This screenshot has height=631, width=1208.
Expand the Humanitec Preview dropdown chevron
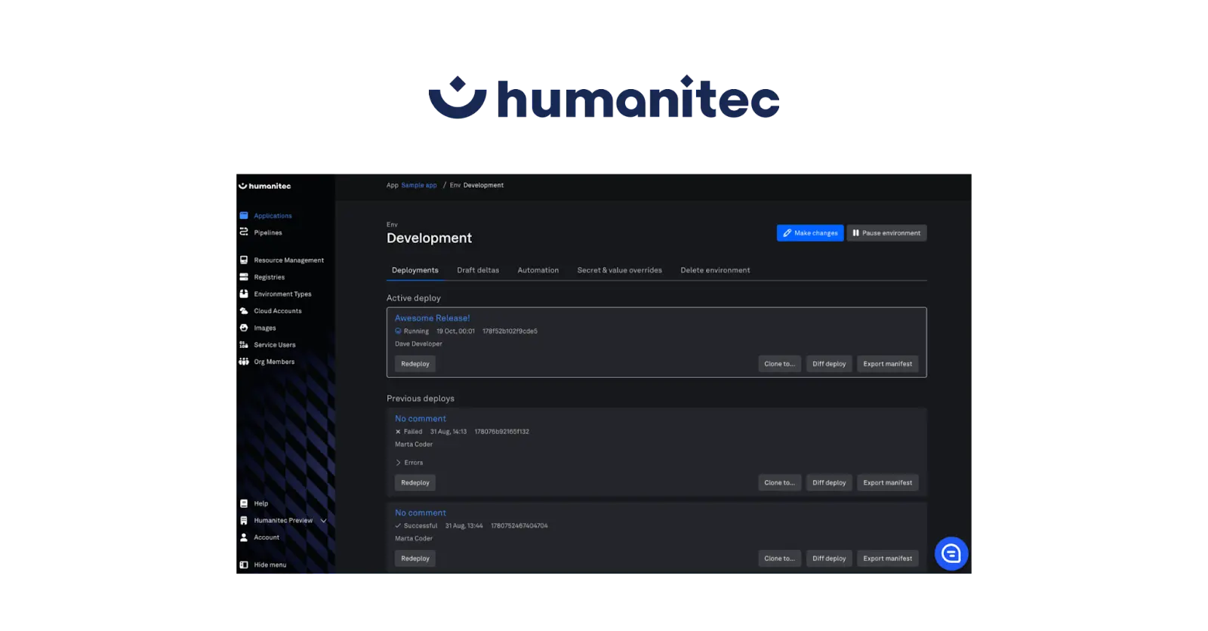tap(323, 521)
